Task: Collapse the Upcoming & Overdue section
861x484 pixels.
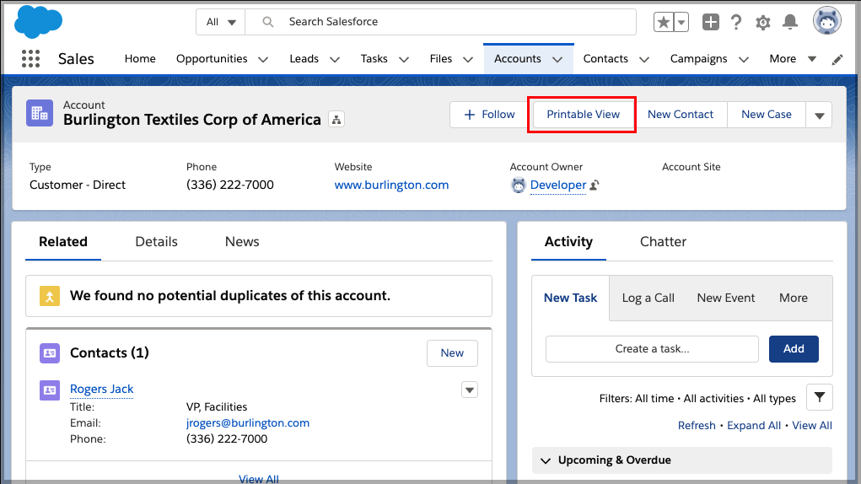Action: [x=546, y=460]
